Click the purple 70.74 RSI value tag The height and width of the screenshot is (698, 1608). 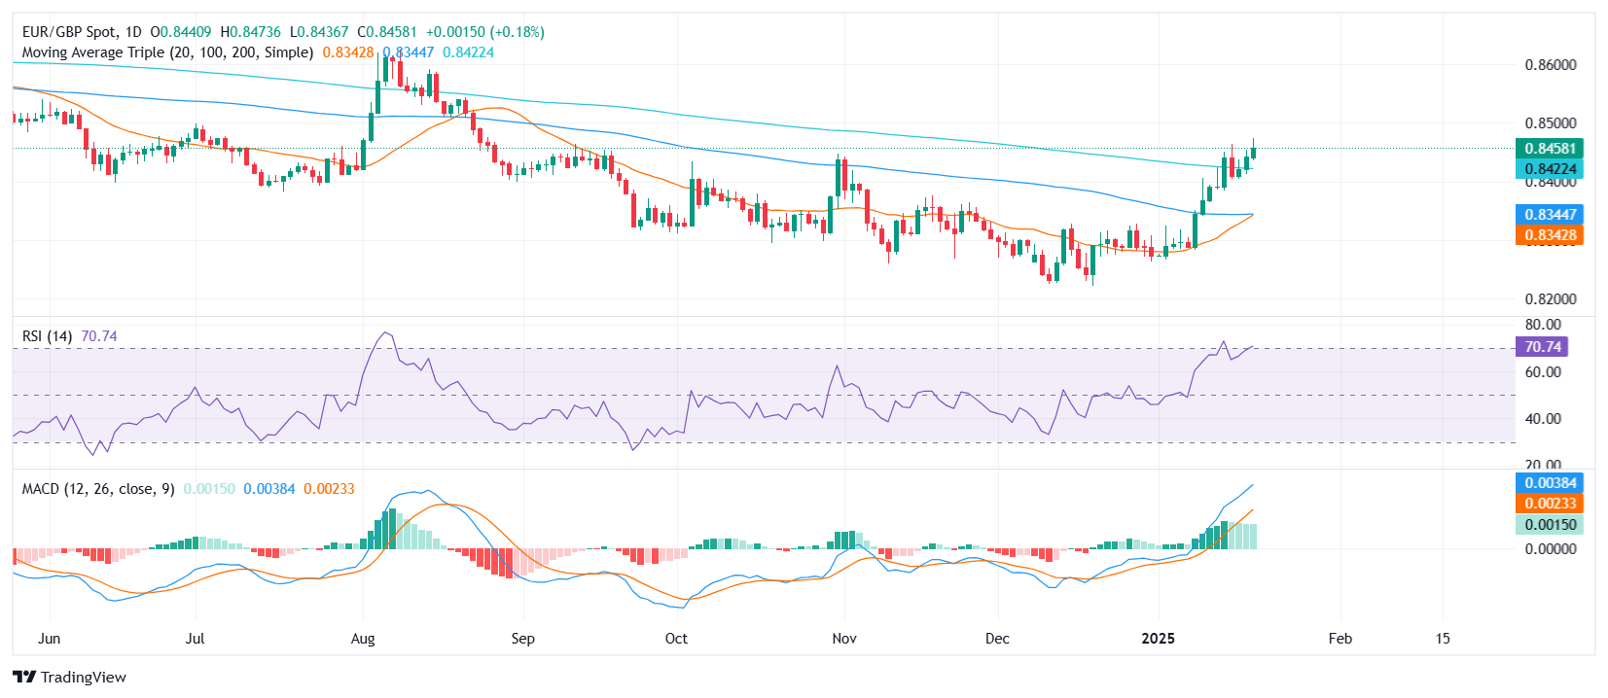[1542, 347]
